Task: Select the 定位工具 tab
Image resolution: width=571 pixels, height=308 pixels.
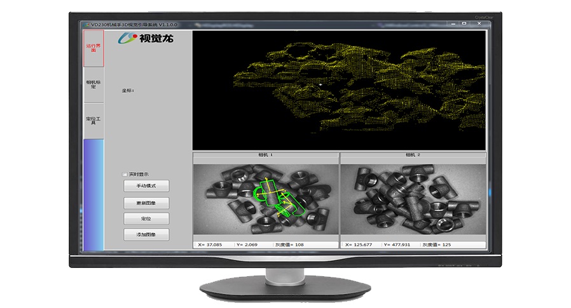Action: tap(93, 121)
